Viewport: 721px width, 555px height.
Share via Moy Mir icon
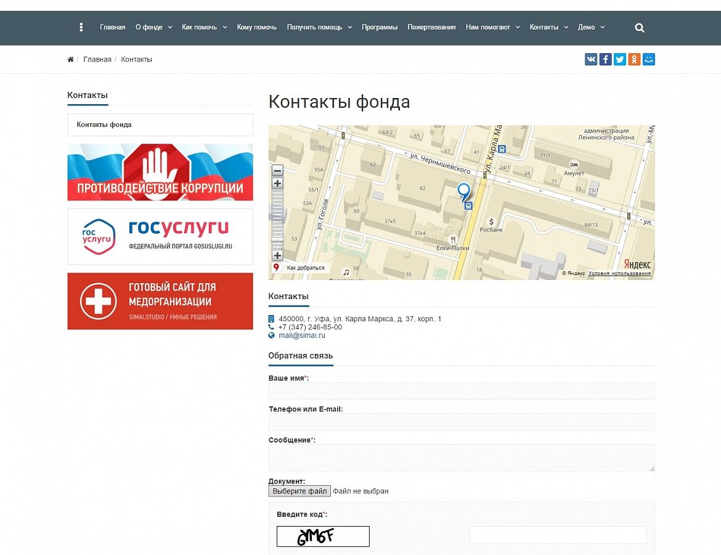pyautogui.click(x=648, y=59)
